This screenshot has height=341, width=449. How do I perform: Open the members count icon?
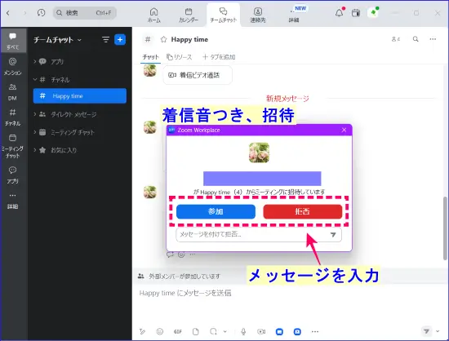tap(396, 39)
